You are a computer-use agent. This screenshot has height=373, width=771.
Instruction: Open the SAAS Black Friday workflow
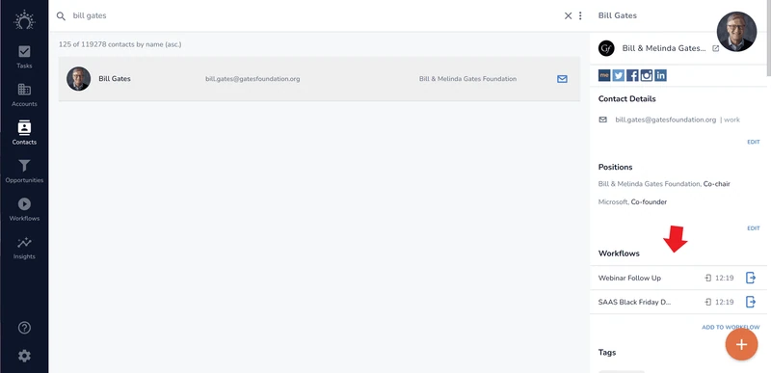pos(634,302)
